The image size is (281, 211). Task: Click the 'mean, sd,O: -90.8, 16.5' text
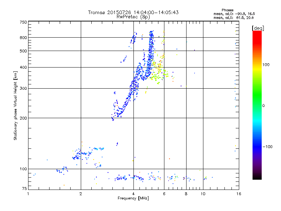coord(234,14)
